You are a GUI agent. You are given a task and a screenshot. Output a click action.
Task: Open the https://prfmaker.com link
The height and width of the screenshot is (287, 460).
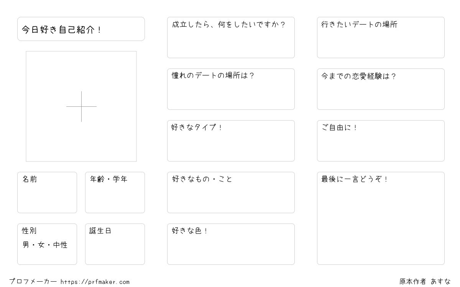click(x=95, y=282)
